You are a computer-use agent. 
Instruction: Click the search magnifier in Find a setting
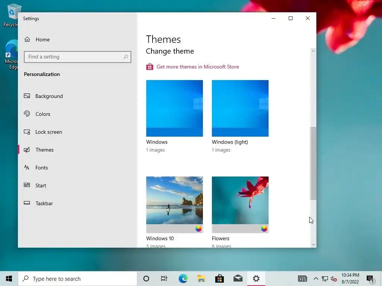126,57
